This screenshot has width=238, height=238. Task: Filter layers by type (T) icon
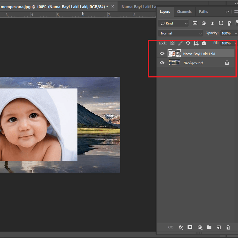pyautogui.click(x=212, y=23)
